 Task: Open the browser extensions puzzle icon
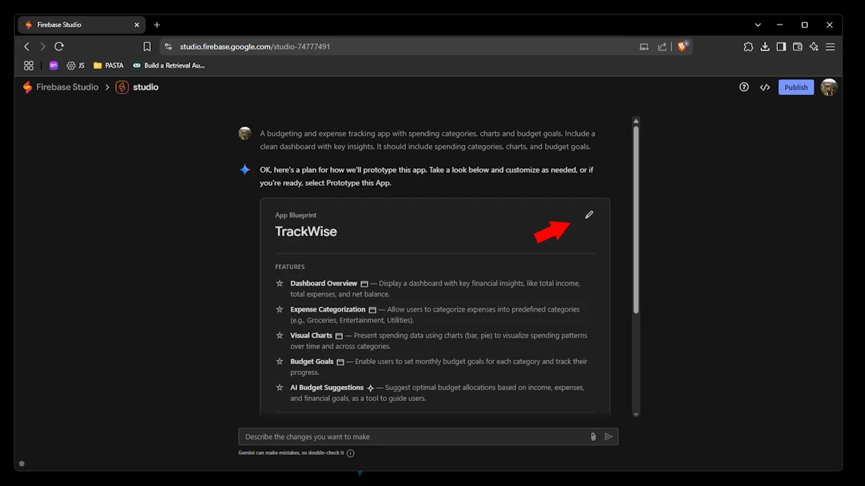pyautogui.click(x=748, y=46)
